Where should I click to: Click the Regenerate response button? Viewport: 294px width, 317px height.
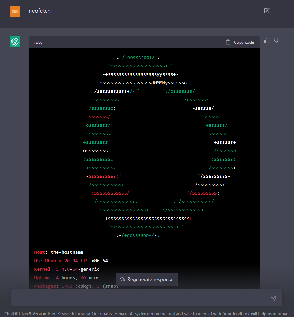[x=147, y=279]
